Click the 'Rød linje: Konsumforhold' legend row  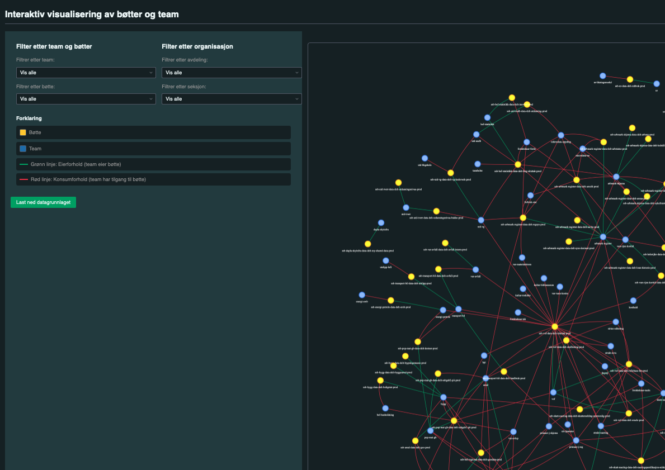point(154,179)
